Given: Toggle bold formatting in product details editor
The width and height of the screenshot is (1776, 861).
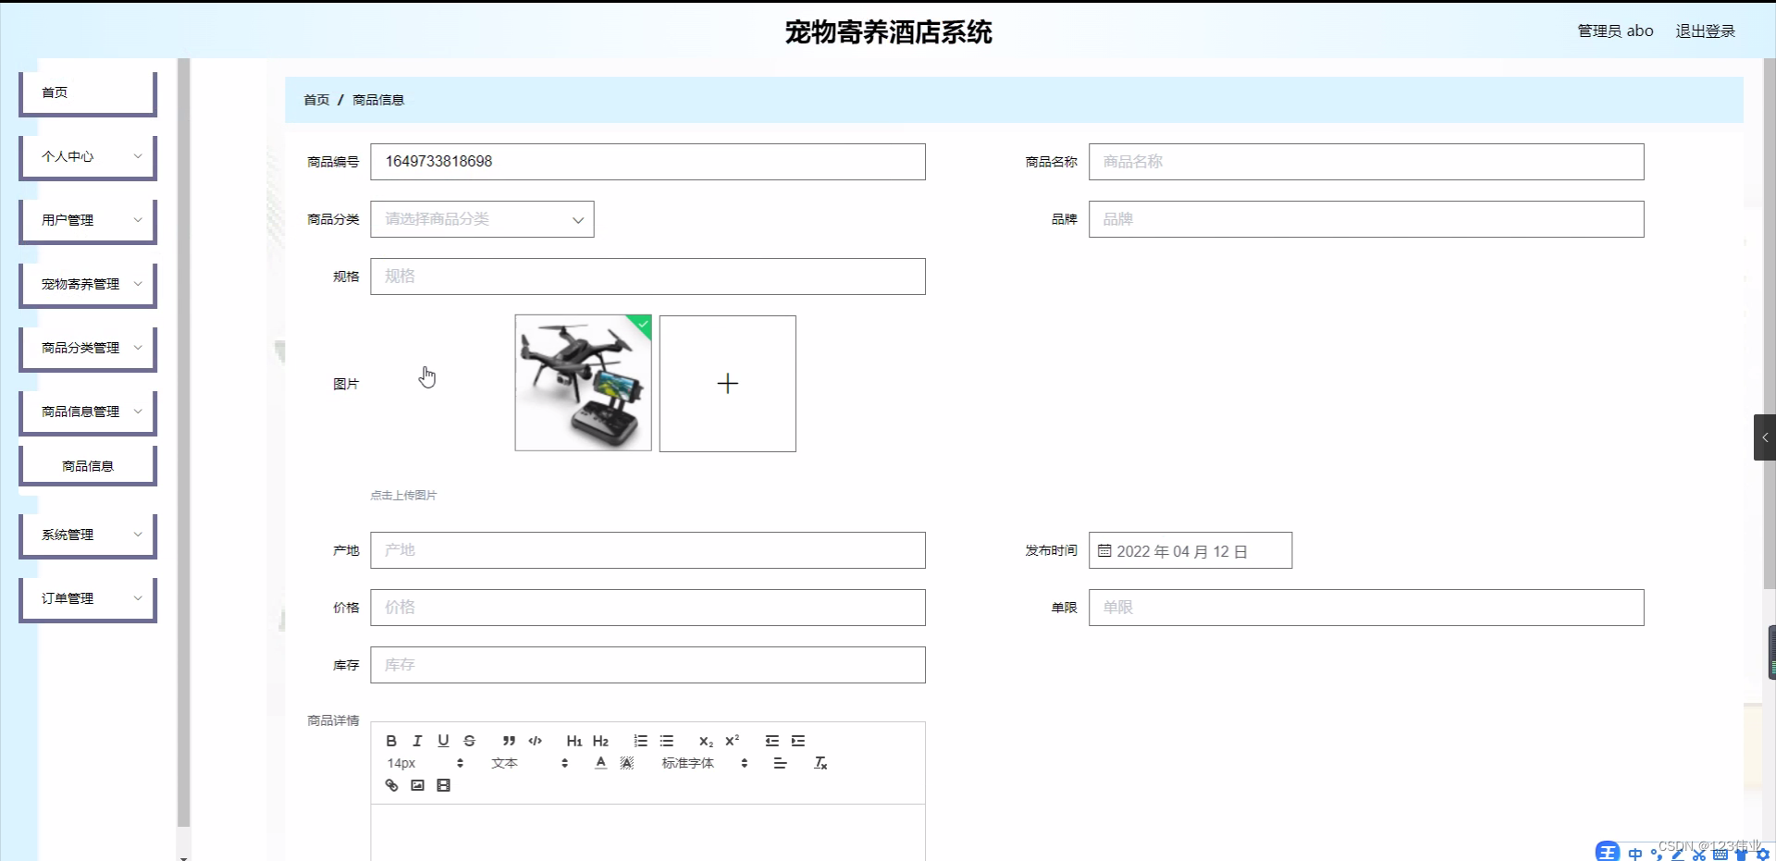Looking at the screenshot, I should click(391, 741).
